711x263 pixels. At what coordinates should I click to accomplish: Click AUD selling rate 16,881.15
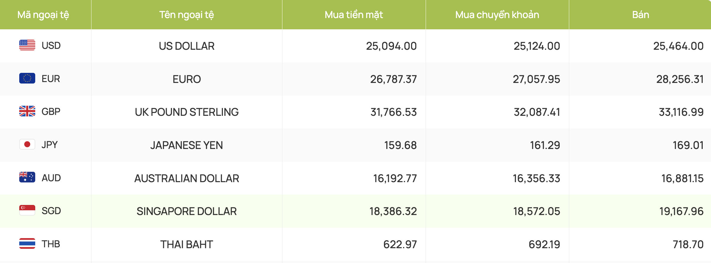682,178
